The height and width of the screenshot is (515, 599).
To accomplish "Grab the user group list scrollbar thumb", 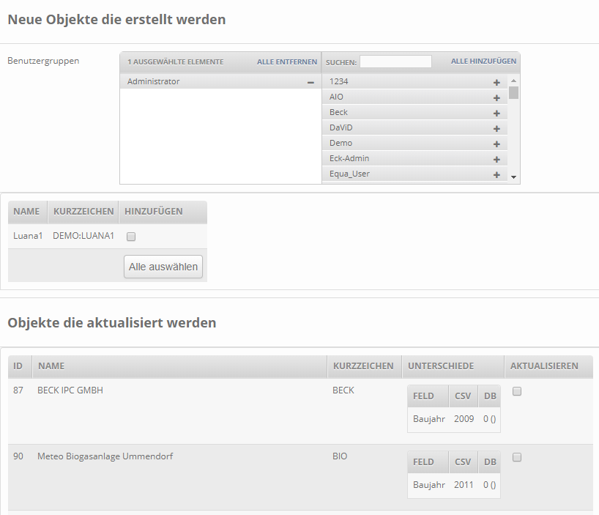I will pyautogui.click(x=514, y=93).
